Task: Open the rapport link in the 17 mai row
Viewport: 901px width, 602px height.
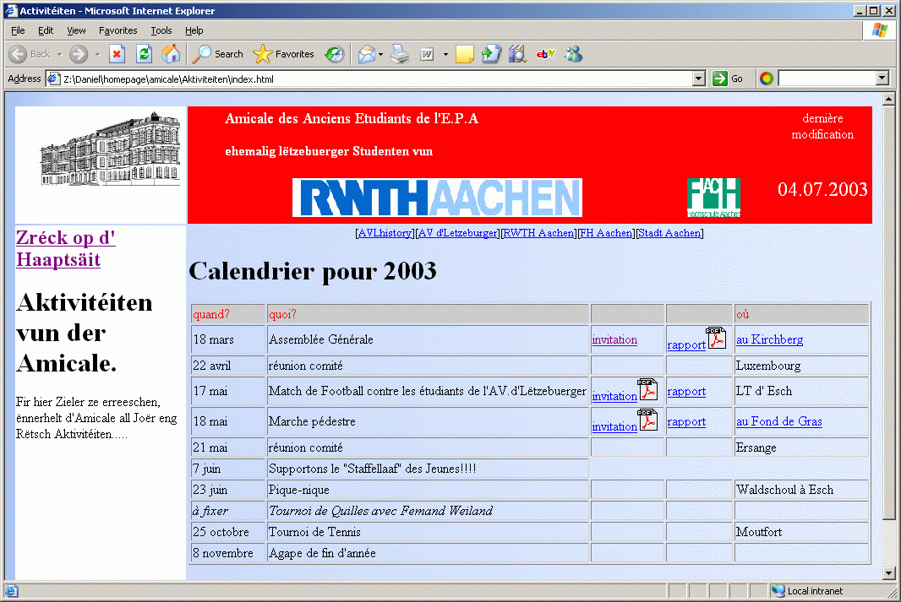Action: pyautogui.click(x=686, y=392)
